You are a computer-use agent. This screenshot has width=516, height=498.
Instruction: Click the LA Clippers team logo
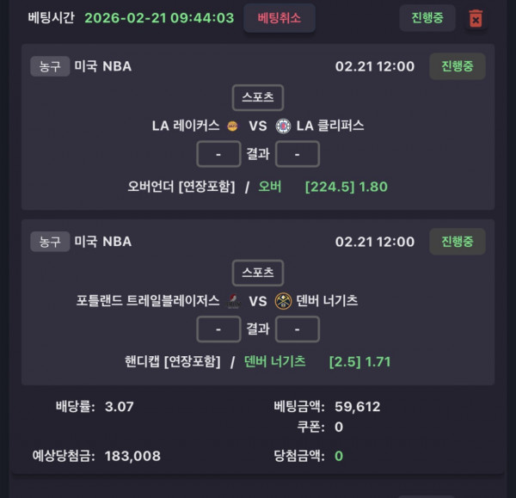click(x=283, y=126)
